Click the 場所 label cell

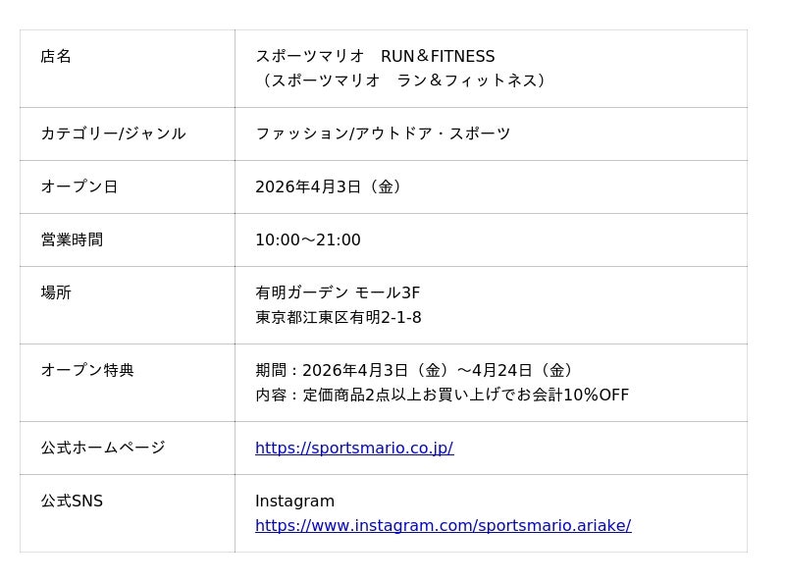click(56, 292)
